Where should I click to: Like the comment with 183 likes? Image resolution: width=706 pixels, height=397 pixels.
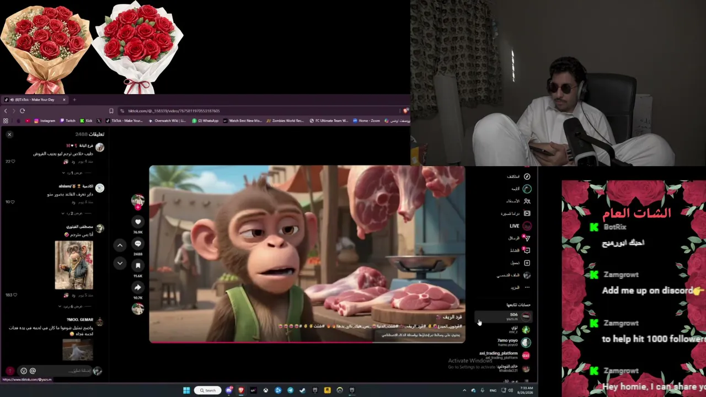(x=16, y=295)
